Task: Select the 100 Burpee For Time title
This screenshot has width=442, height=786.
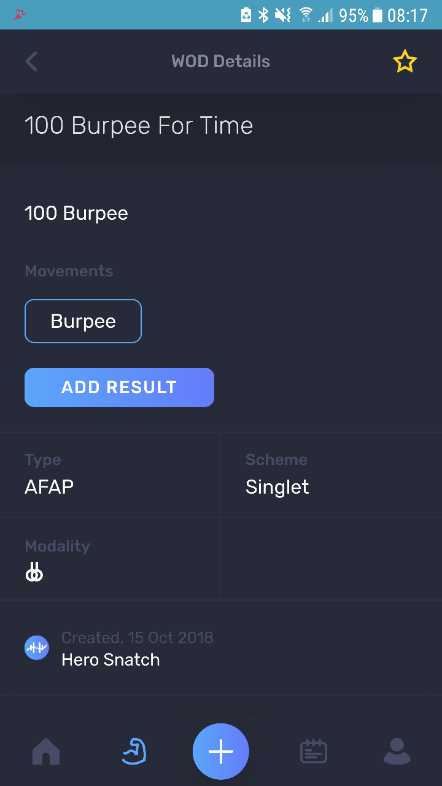Action: 139,126
